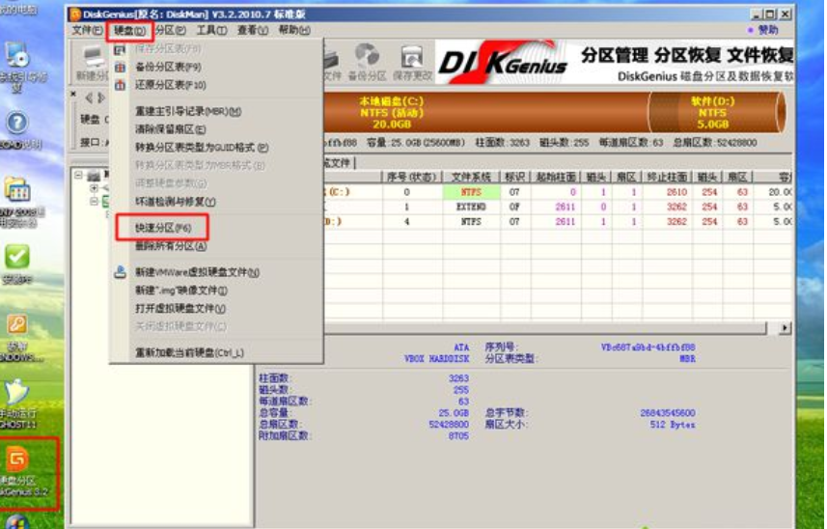
Task: Open the 硬盘(D) menu
Action: [x=129, y=31]
